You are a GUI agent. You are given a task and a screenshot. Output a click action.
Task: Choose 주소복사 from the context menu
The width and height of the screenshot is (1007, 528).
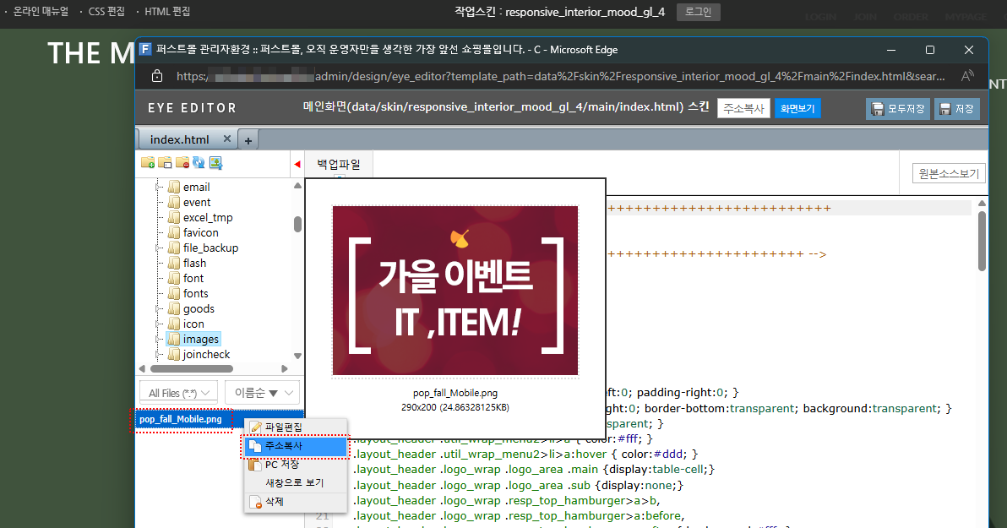(296, 446)
